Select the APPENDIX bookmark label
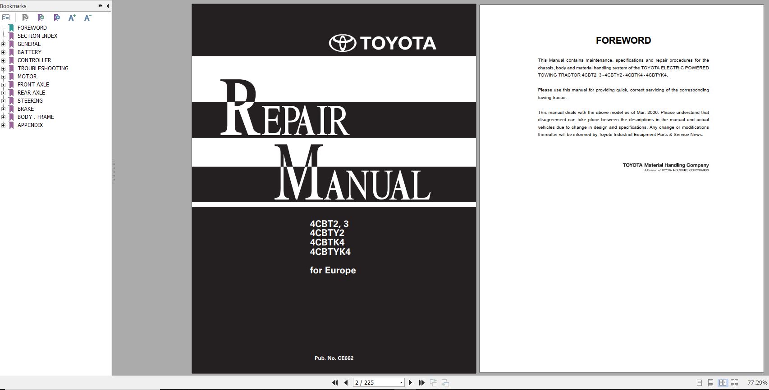Screen dimensions: 769x390 coord(30,125)
